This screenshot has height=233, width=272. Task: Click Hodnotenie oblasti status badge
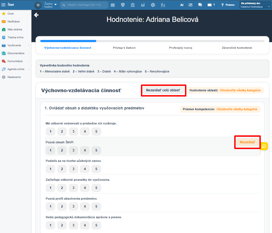tap(225, 90)
